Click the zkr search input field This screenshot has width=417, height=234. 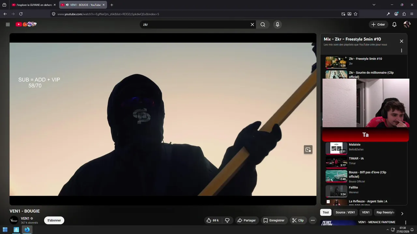(x=195, y=24)
